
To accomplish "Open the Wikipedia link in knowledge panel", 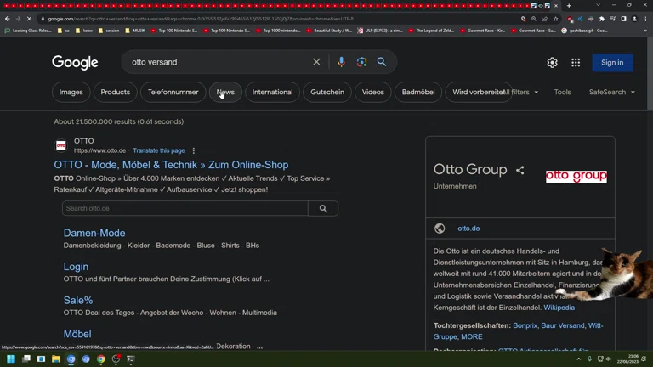I will click(559, 308).
